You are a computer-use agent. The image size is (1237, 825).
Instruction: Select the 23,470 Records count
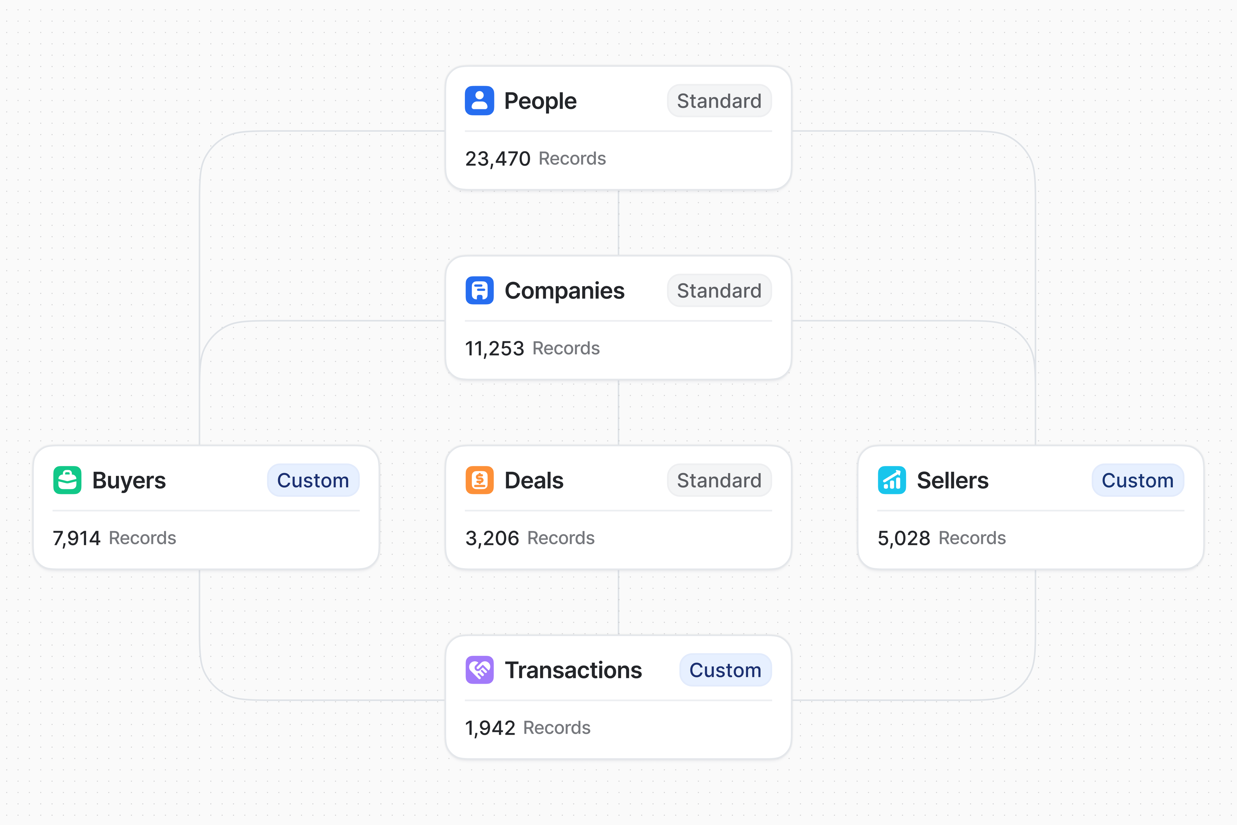[535, 158]
